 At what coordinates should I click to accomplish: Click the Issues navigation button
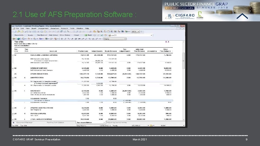click(x=30, y=35)
